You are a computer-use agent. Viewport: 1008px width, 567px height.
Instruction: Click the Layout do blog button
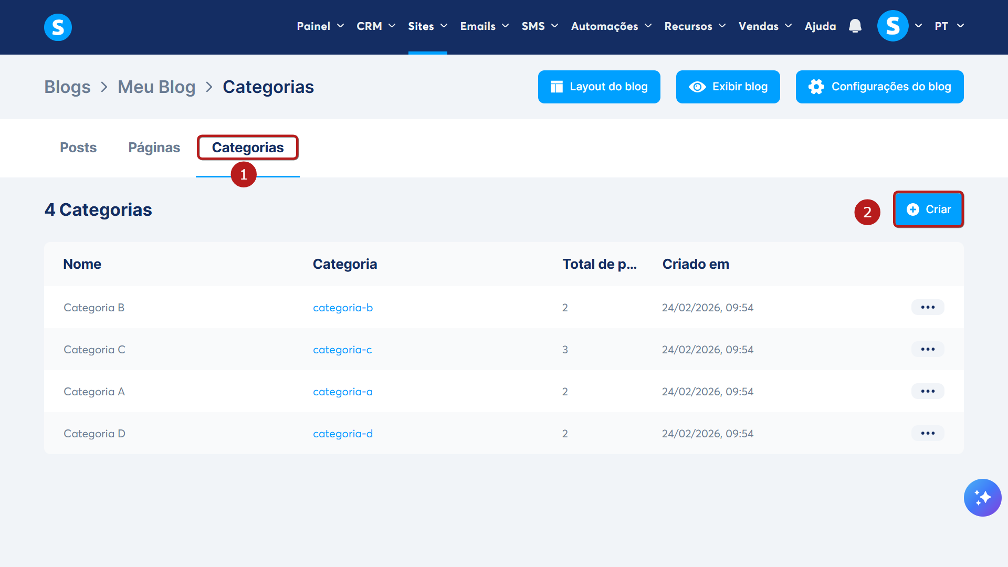pyautogui.click(x=598, y=87)
